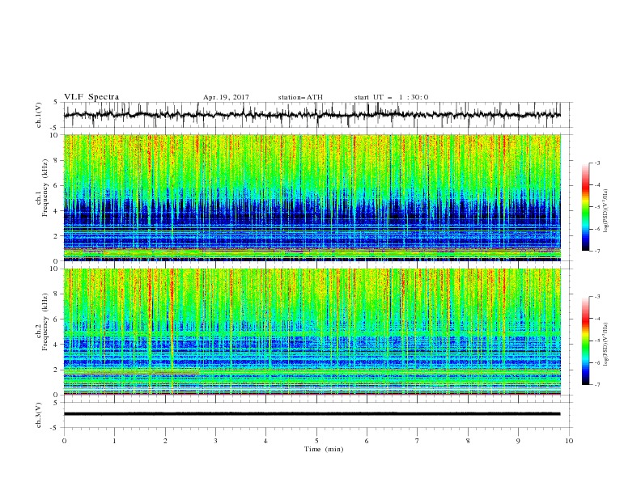Click the ch.2 color bar "log(PSD)(V²/Hz)" label
The height and width of the screenshot is (495, 641).
pos(606,345)
